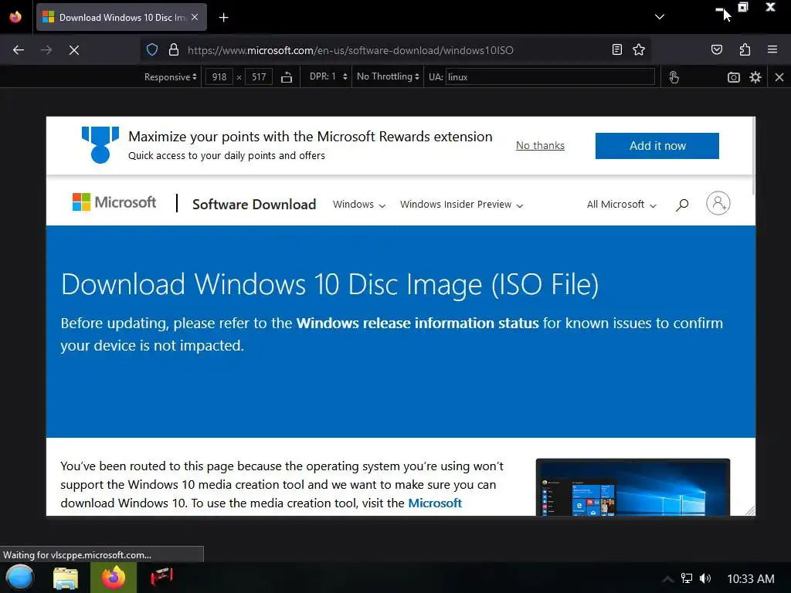Close responsive design mode
This screenshot has height=593, width=791.
pos(779,77)
